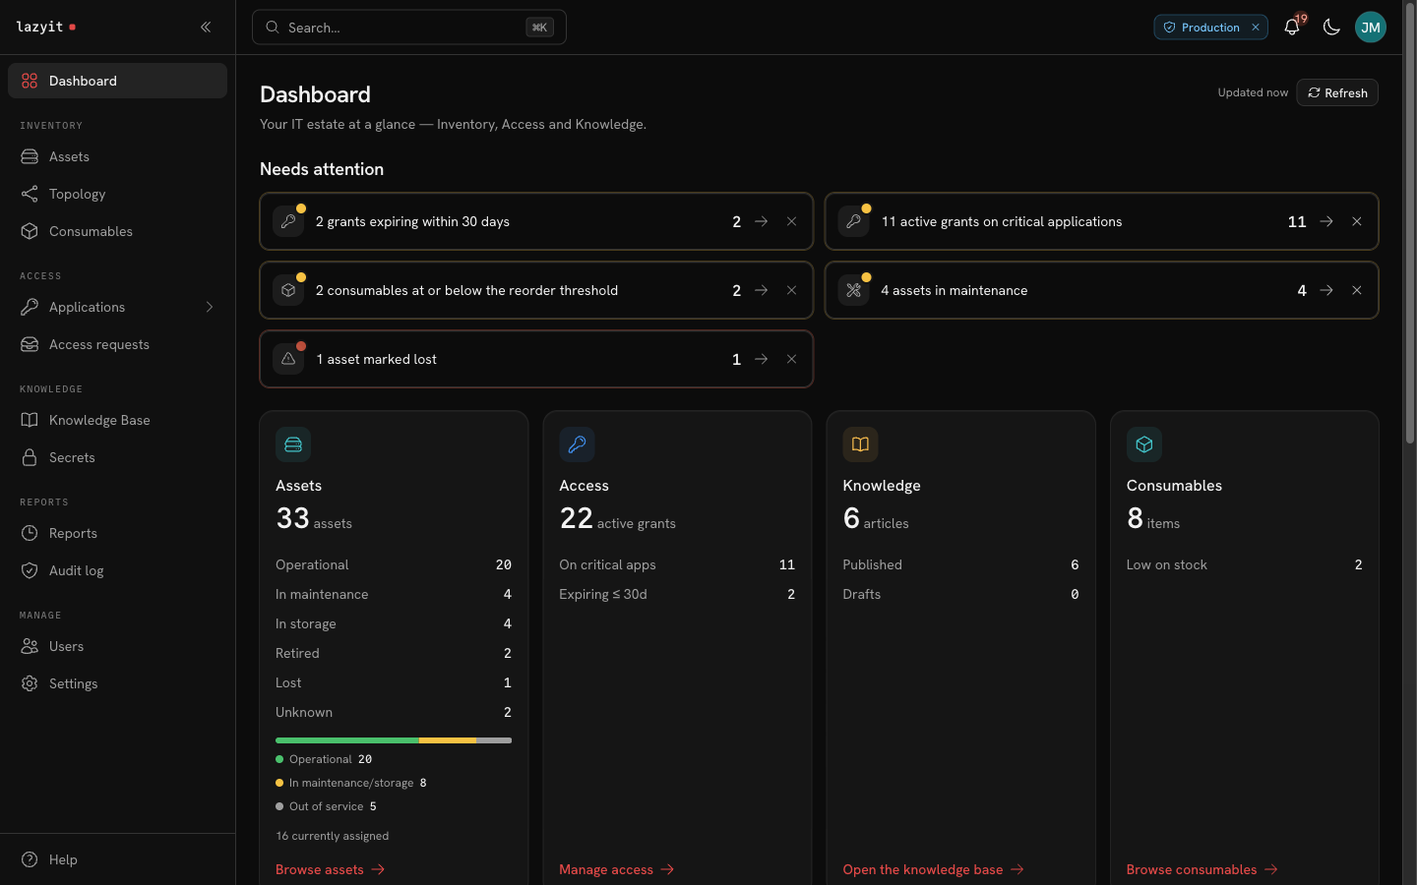Viewport: 1417px width, 885px height.
Task: Click the Knowledge card book icon
Action: tap(860, 444)
